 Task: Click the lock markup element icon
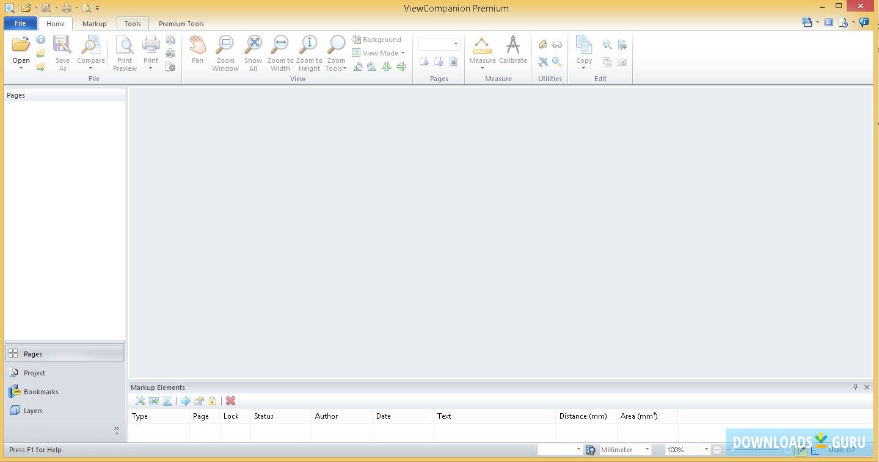tap(212, 401)
